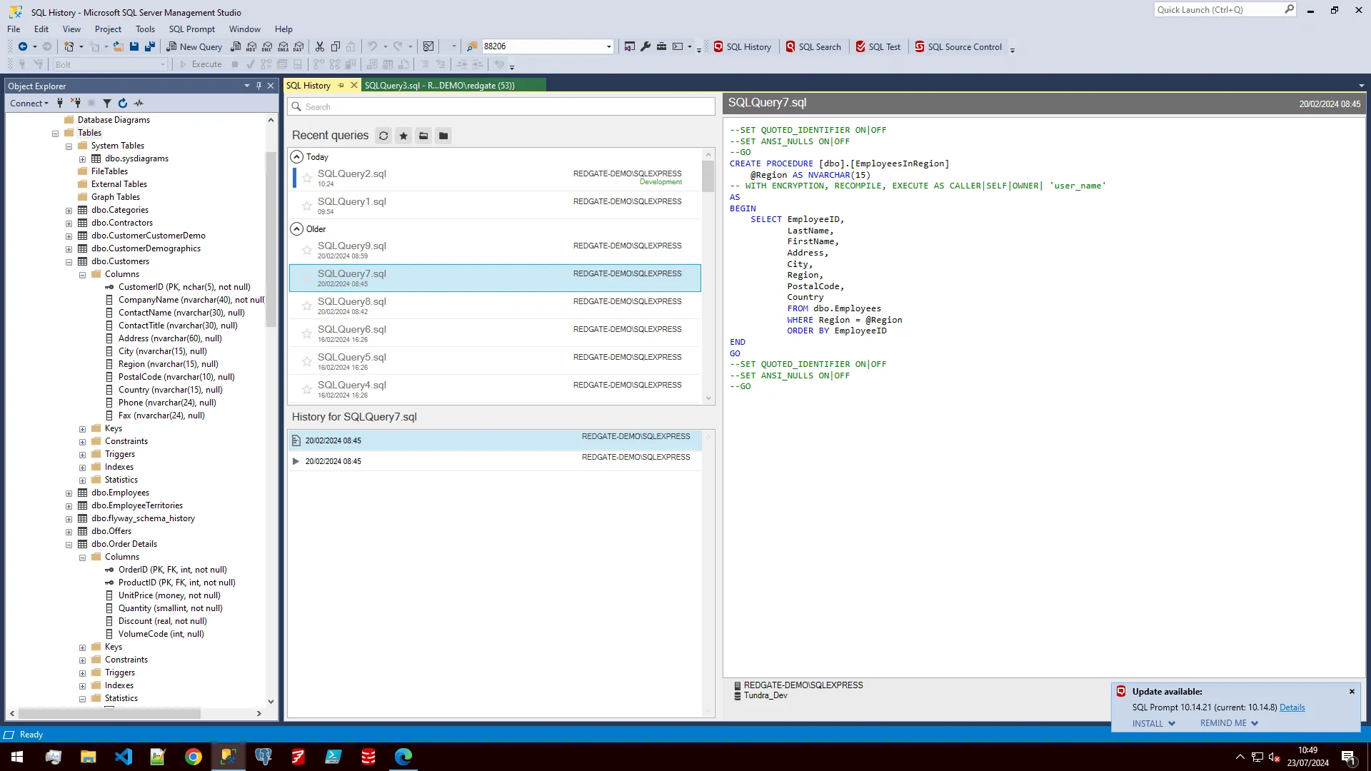
Task: Favorite SQLQuery2.sql using its star
Action: coord(307,178)
